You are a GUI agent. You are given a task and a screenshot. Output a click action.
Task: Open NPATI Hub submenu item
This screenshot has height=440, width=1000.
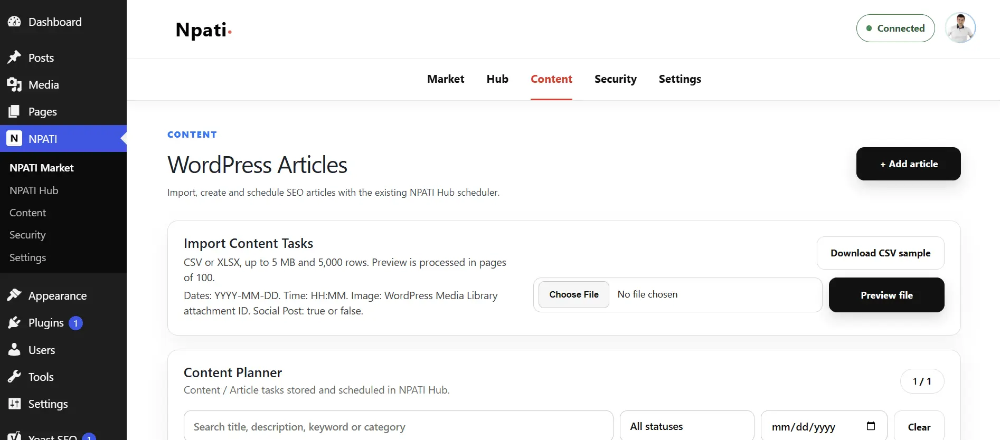[34, 190]
